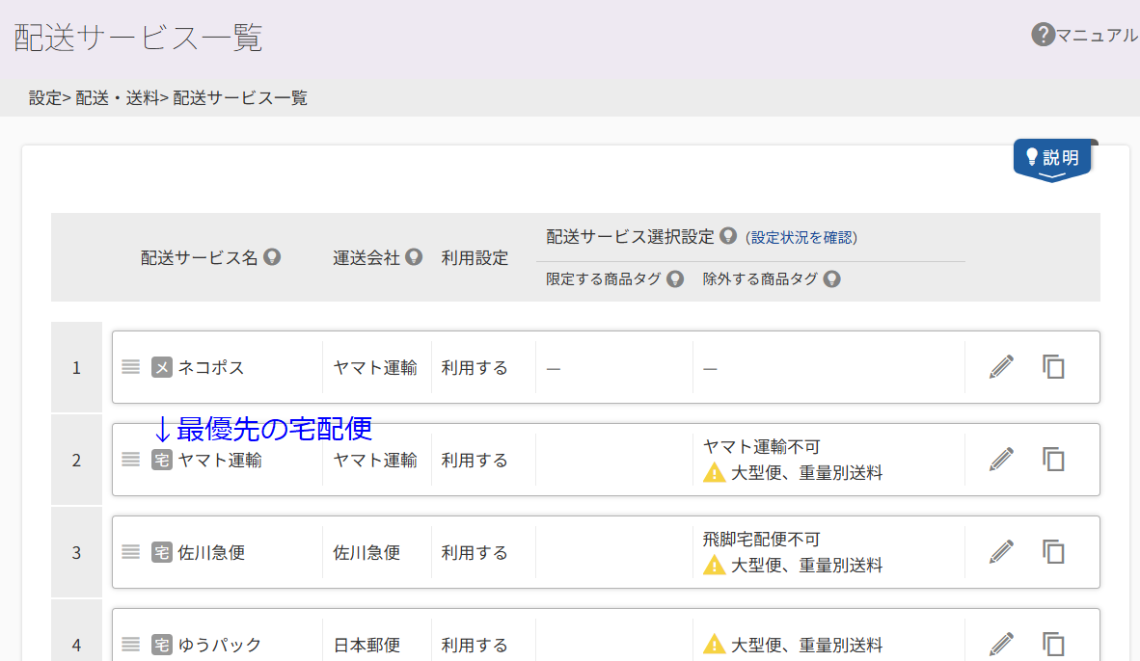Image resolution: width=1140 pixels, height=661 pixels.
Task: Open the マニュアル help link
Action: 1095,35
